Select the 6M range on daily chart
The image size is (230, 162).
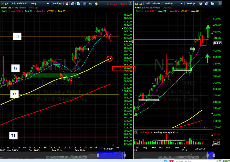(61, 157)
